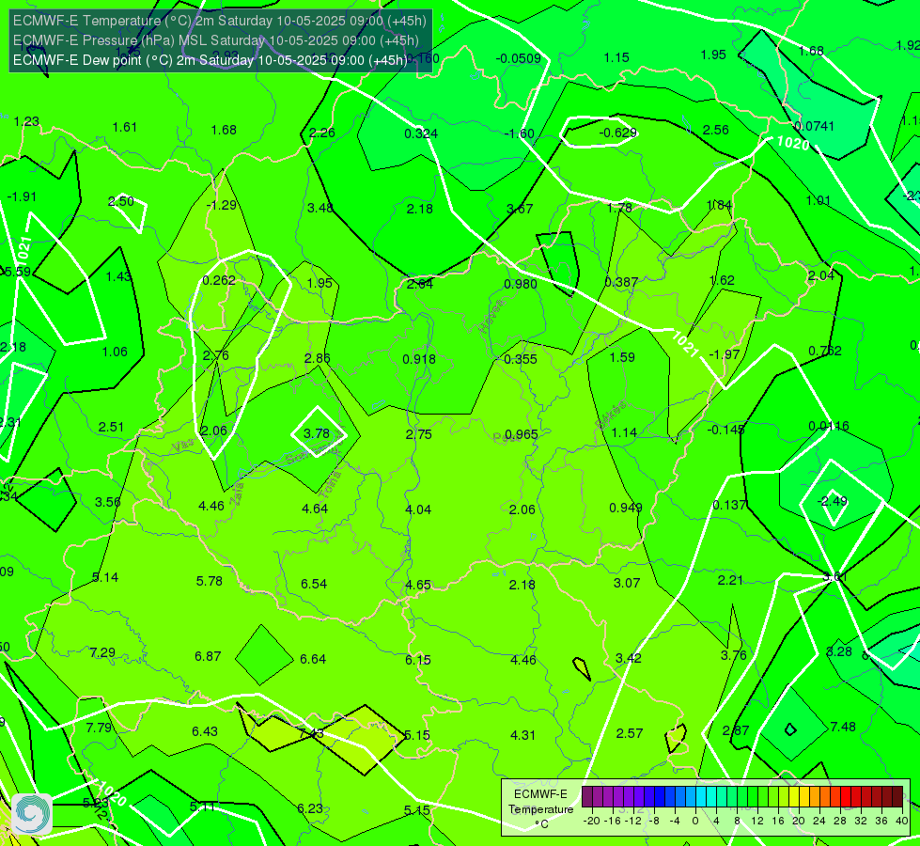Click the dew point value -1.97
This screenshot has height=846, width=920.
pos(725,354)
